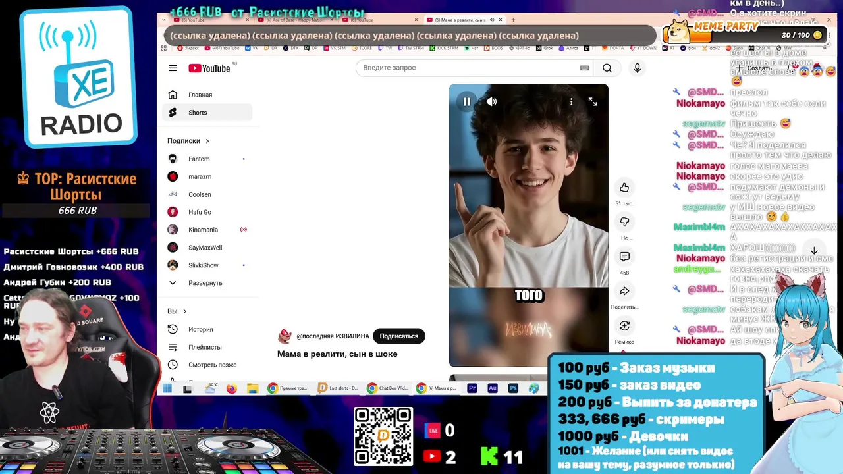Open the Grok bookmark
The height and width of the screenshot is (474, 843).
coord(544,48)
